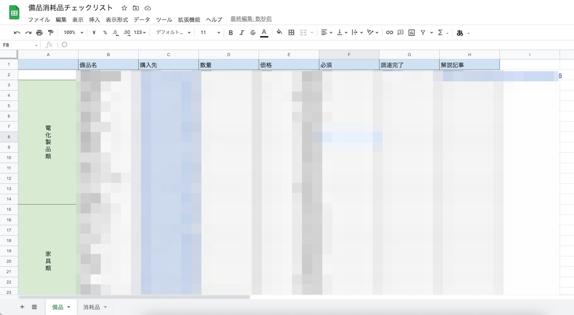Click the Create filter icon

click(423, 32)
